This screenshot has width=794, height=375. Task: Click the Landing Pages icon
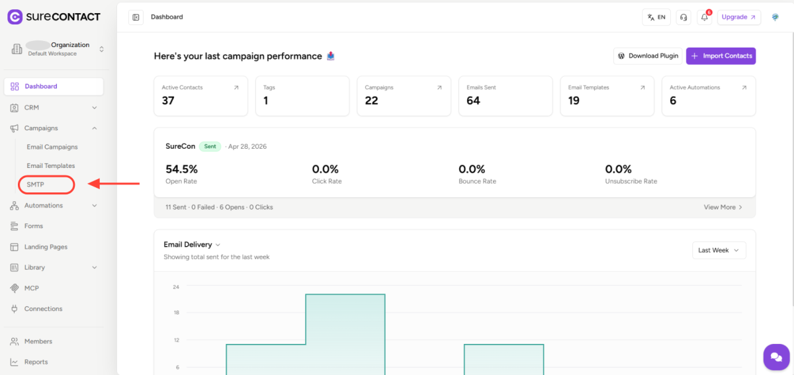pos(15,247)
